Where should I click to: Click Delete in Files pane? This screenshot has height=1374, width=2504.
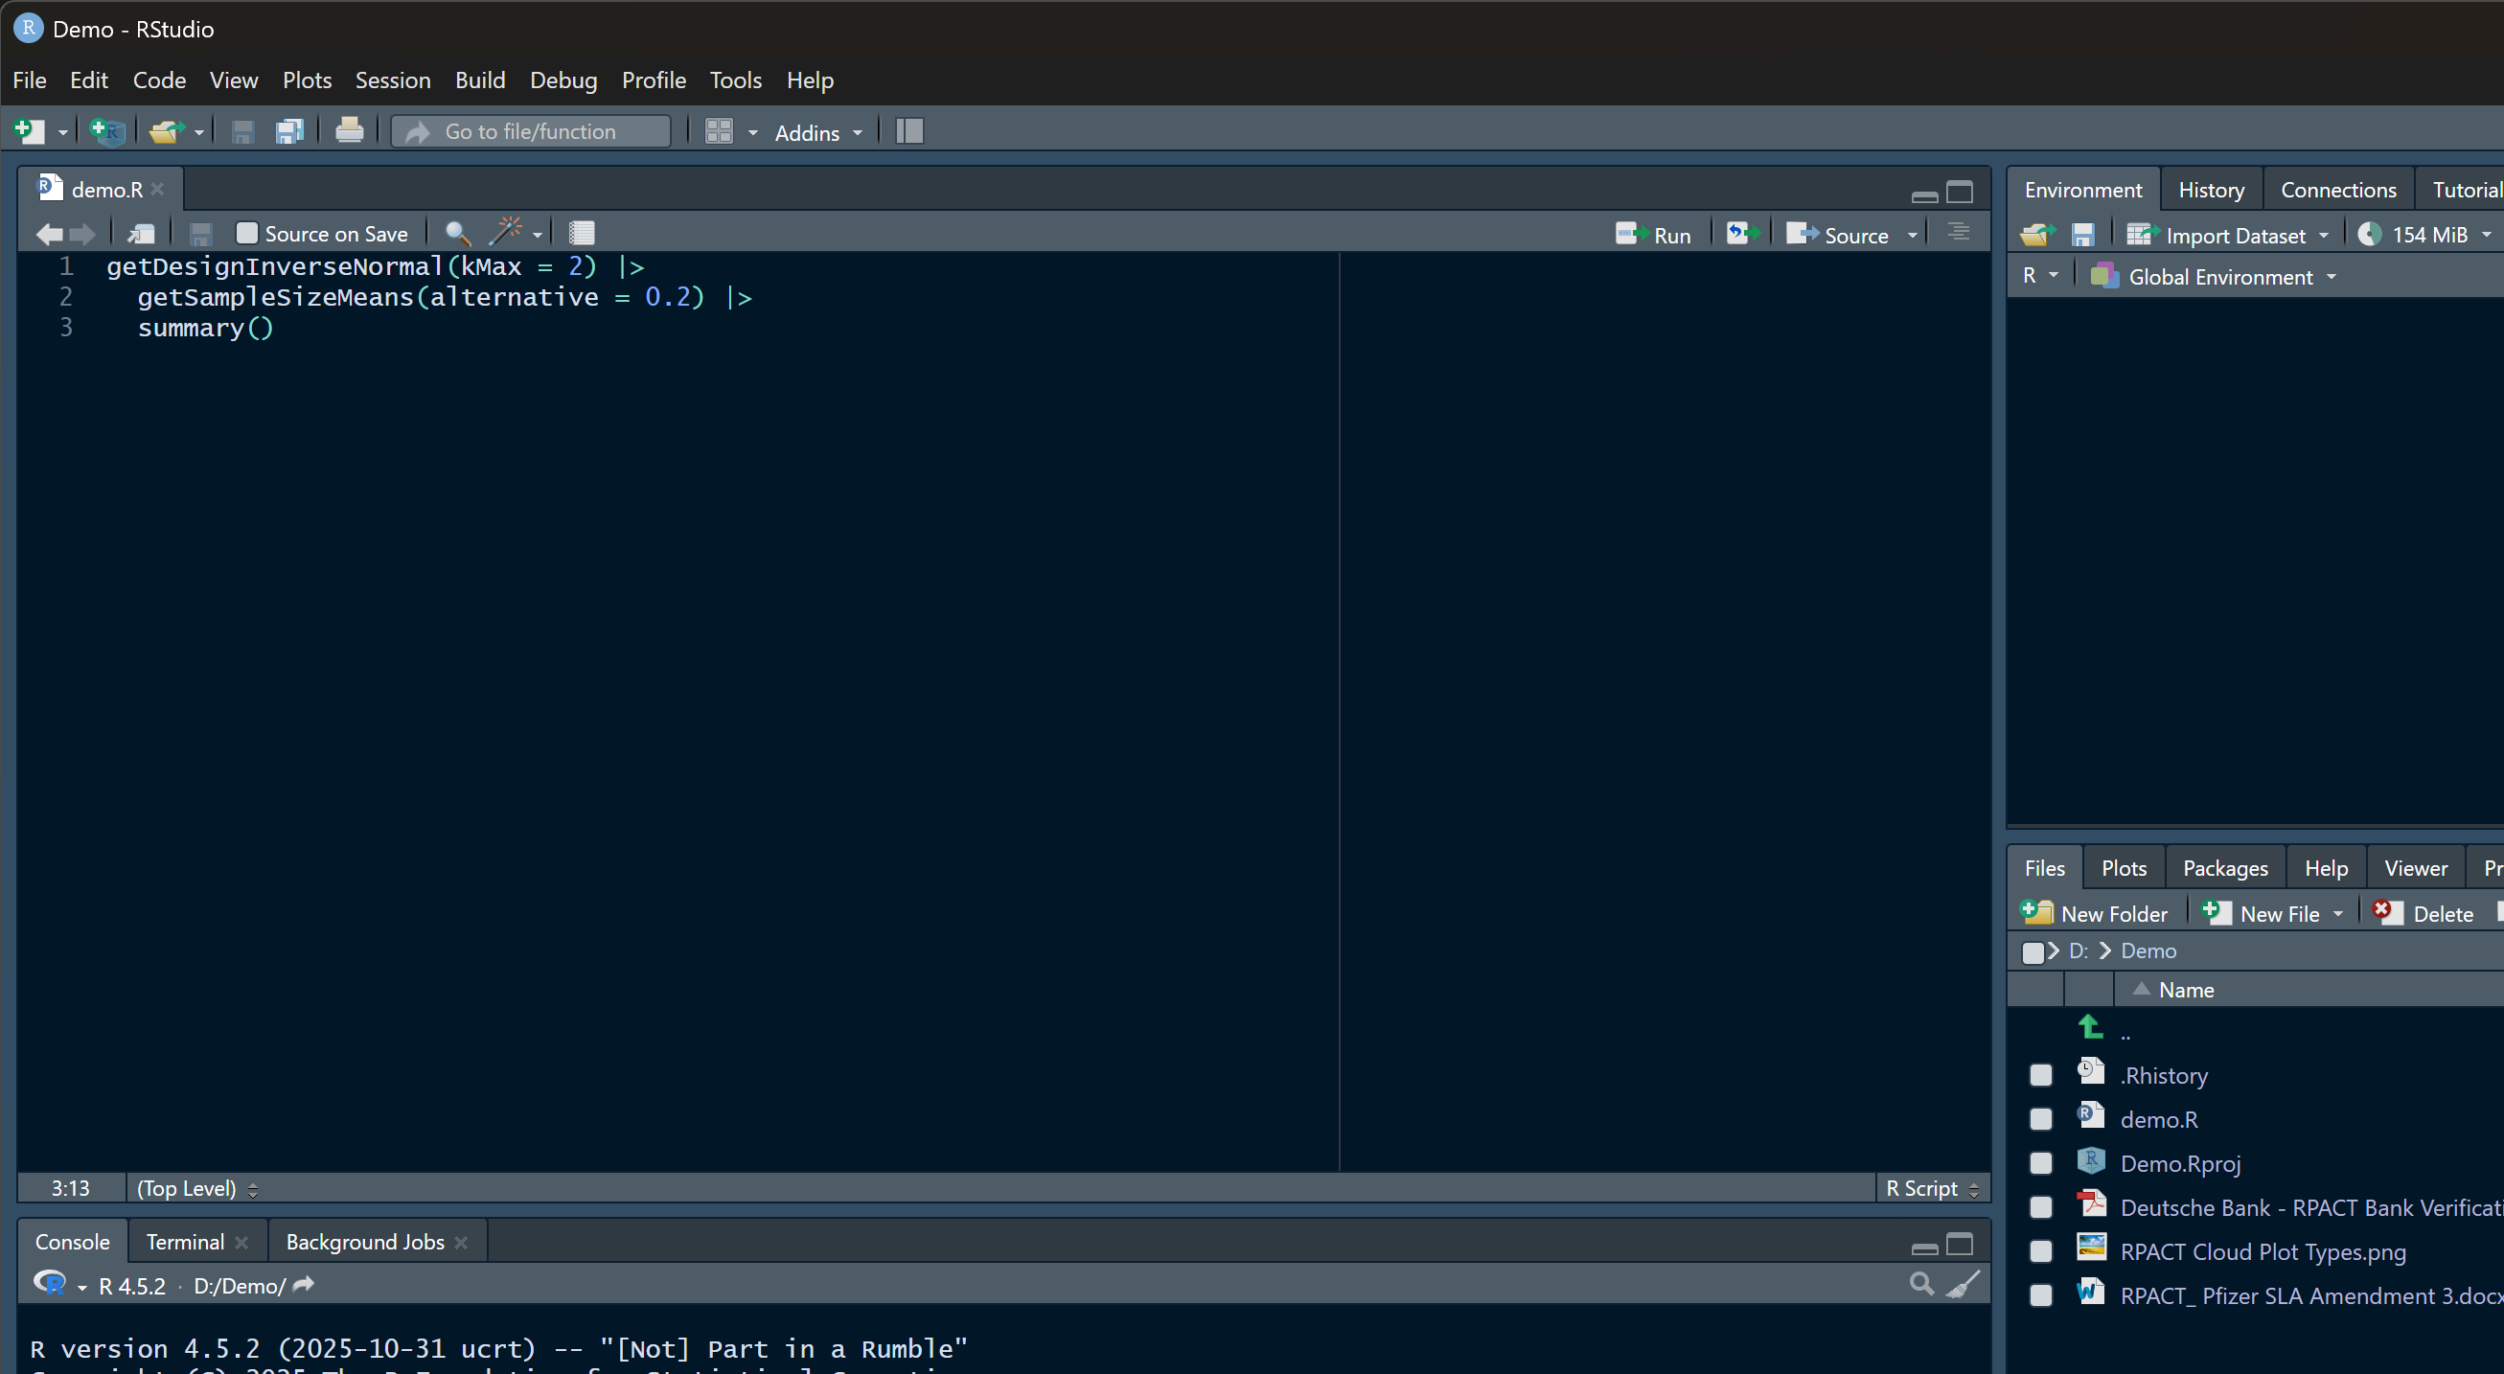tap(2423, 913)
